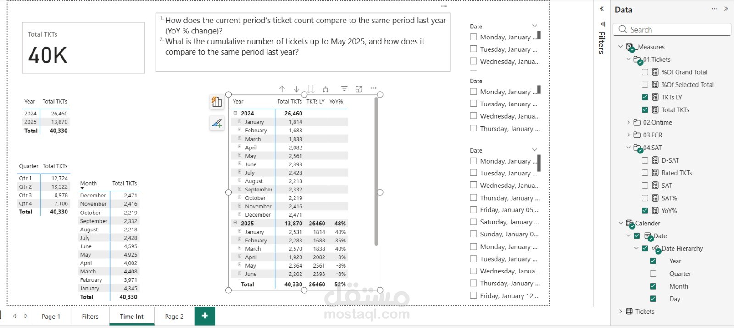This screenshot has height=328, width=734.
Task: Click the ellipsis at top of text box
Action: (x=444, y=6)
